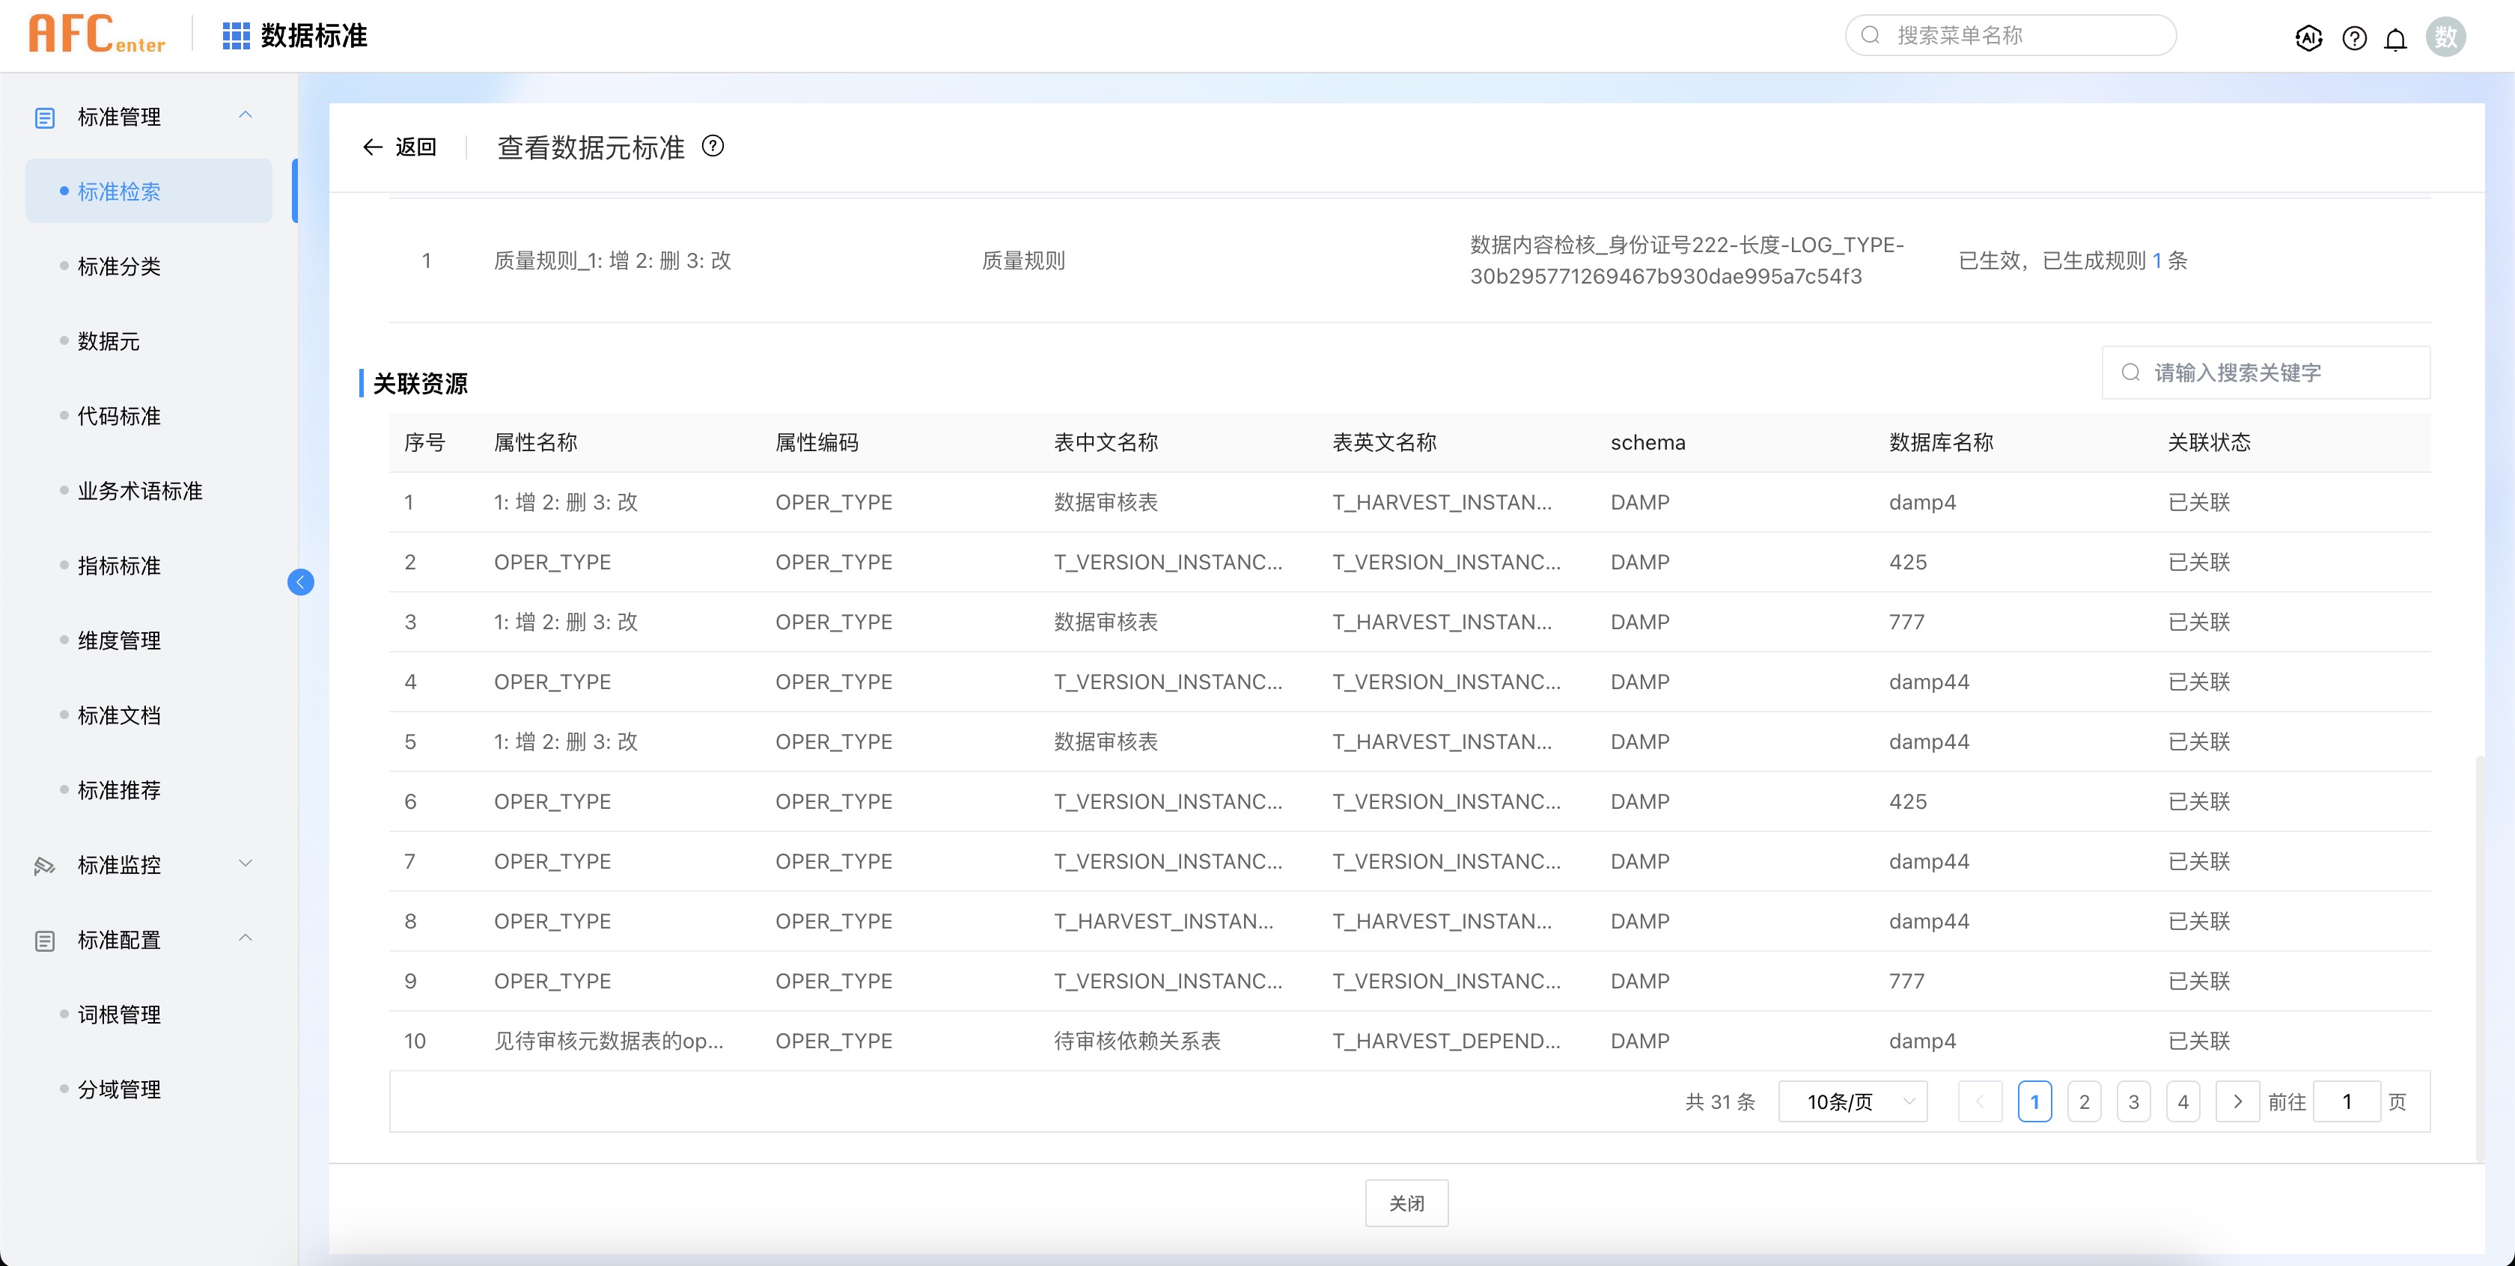The height and width of the screenshot is (1266, 2515).
Task: Click database name 777 in row 3
Action: pyautogui.click(x=1906, y=623)
